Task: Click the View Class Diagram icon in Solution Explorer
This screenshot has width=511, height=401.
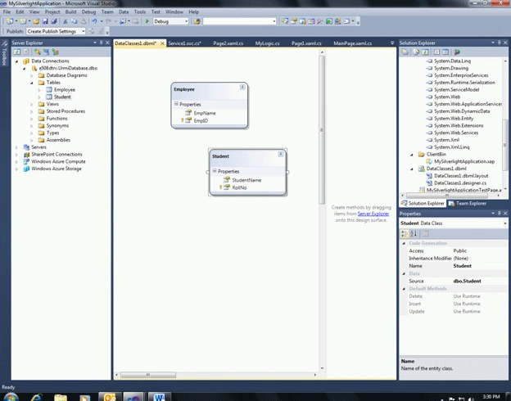Action: (457, 52)
